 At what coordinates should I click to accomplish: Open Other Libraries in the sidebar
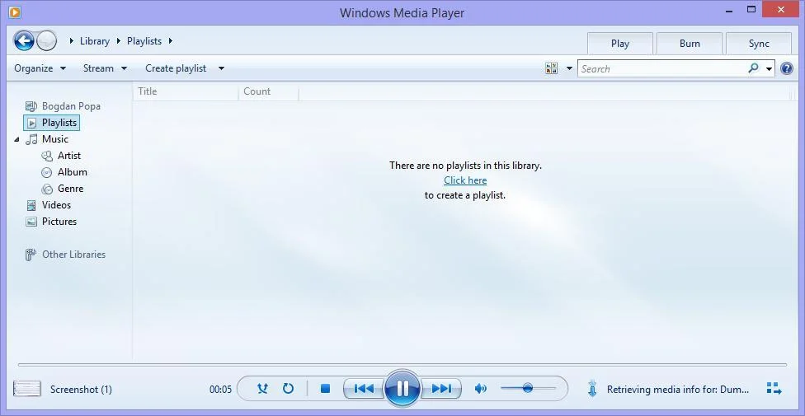[73, 255]
